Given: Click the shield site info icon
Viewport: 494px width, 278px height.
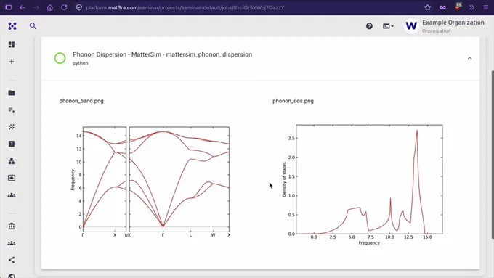Looking at the screenshot, I should (79, 7).
